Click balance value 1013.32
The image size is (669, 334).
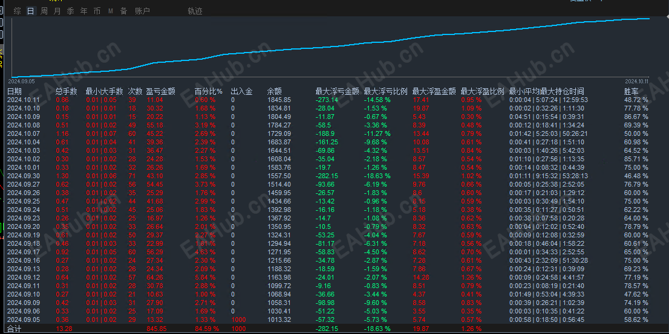point(279,319)
